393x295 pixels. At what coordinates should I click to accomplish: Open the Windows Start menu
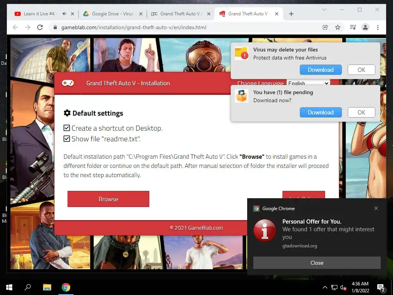pyautogui.click(x=9, y=287)
